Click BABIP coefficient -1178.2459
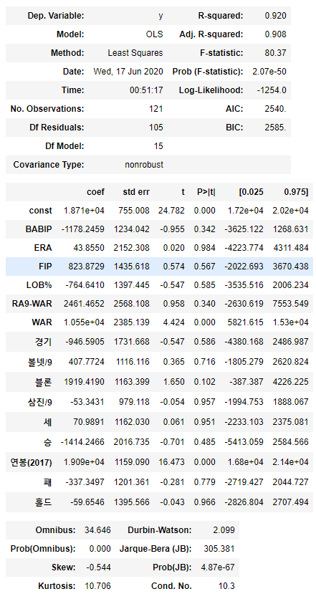Screen dimensions: 316x599 83,229
